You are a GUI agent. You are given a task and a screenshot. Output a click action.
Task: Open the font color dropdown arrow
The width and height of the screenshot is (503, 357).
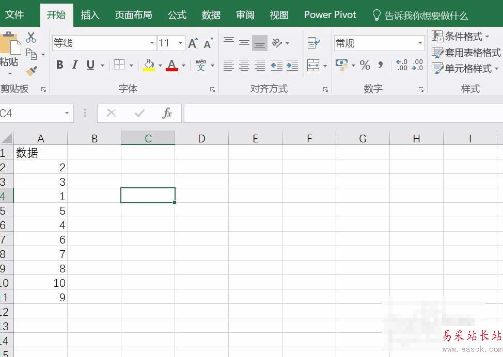pos(183,66)
